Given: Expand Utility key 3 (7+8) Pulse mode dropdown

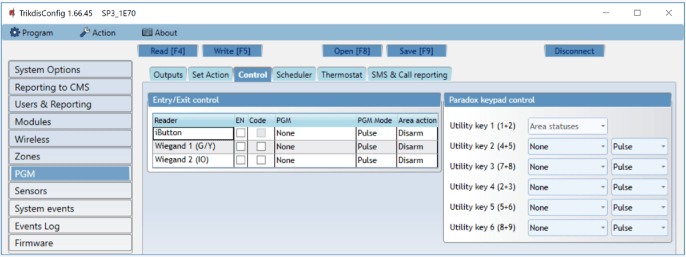Looking at the screenshot, I should [x=639, y=167].
